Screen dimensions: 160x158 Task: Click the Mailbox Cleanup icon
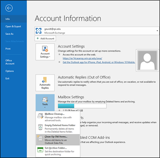40,116
